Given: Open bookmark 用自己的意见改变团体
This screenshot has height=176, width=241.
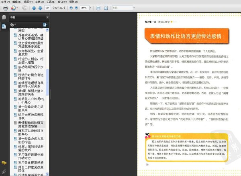Looking at the screenshot, I should 31,169.
